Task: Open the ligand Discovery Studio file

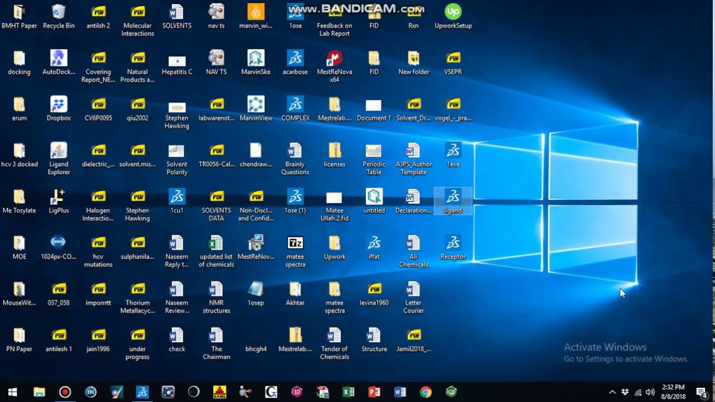Action: [453, 202]
